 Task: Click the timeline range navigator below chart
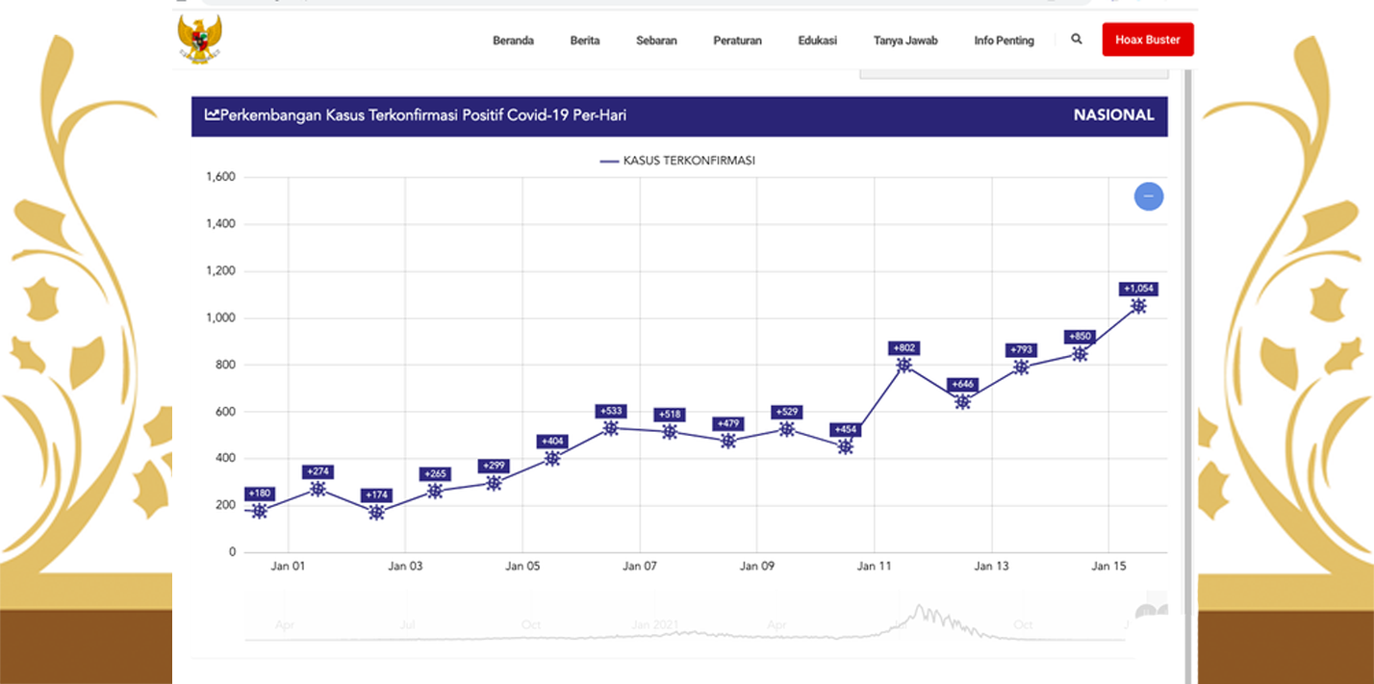coord(689,621)
